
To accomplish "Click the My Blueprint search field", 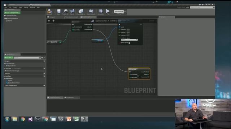I will (x=27, y=58).
